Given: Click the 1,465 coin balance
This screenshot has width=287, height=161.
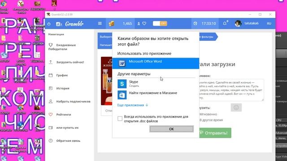Looking at the screenshot, I should [x=127, y=24].
